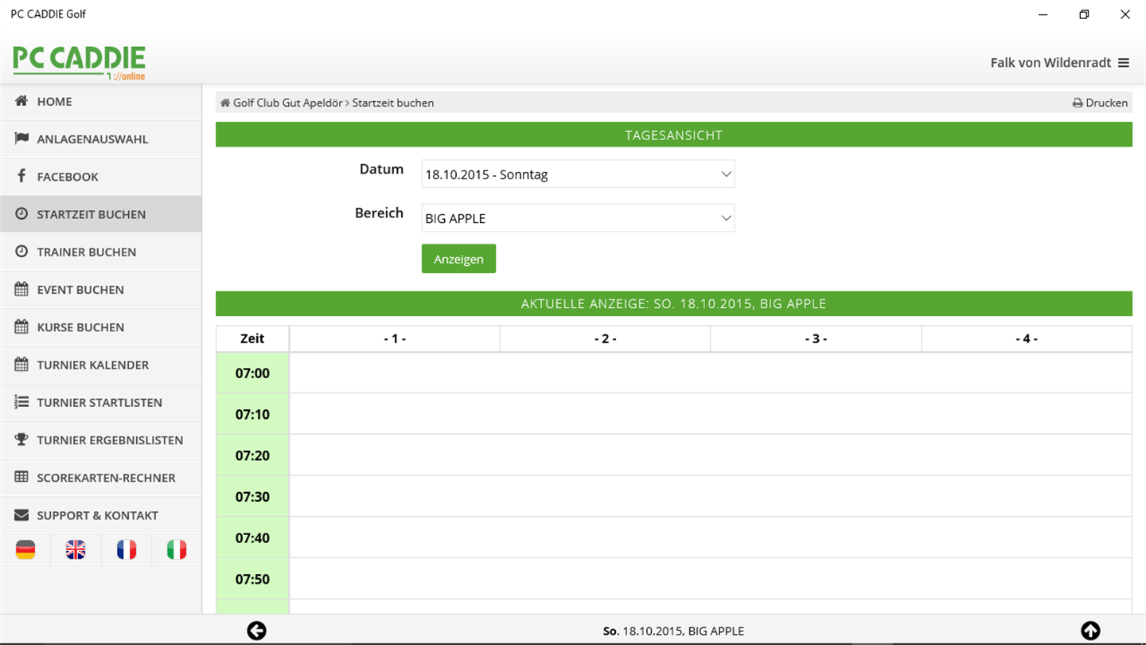The image size is (1146, 645).
Task: Select the 07:50 time slot cell
Action: [x=252, y=579]
